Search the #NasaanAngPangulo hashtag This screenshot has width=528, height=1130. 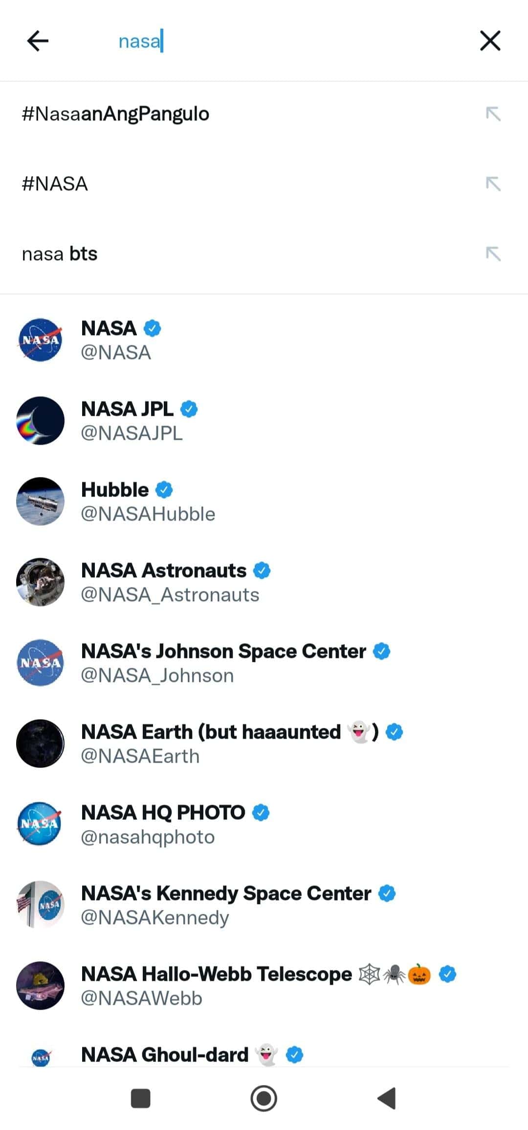[115, 114]
